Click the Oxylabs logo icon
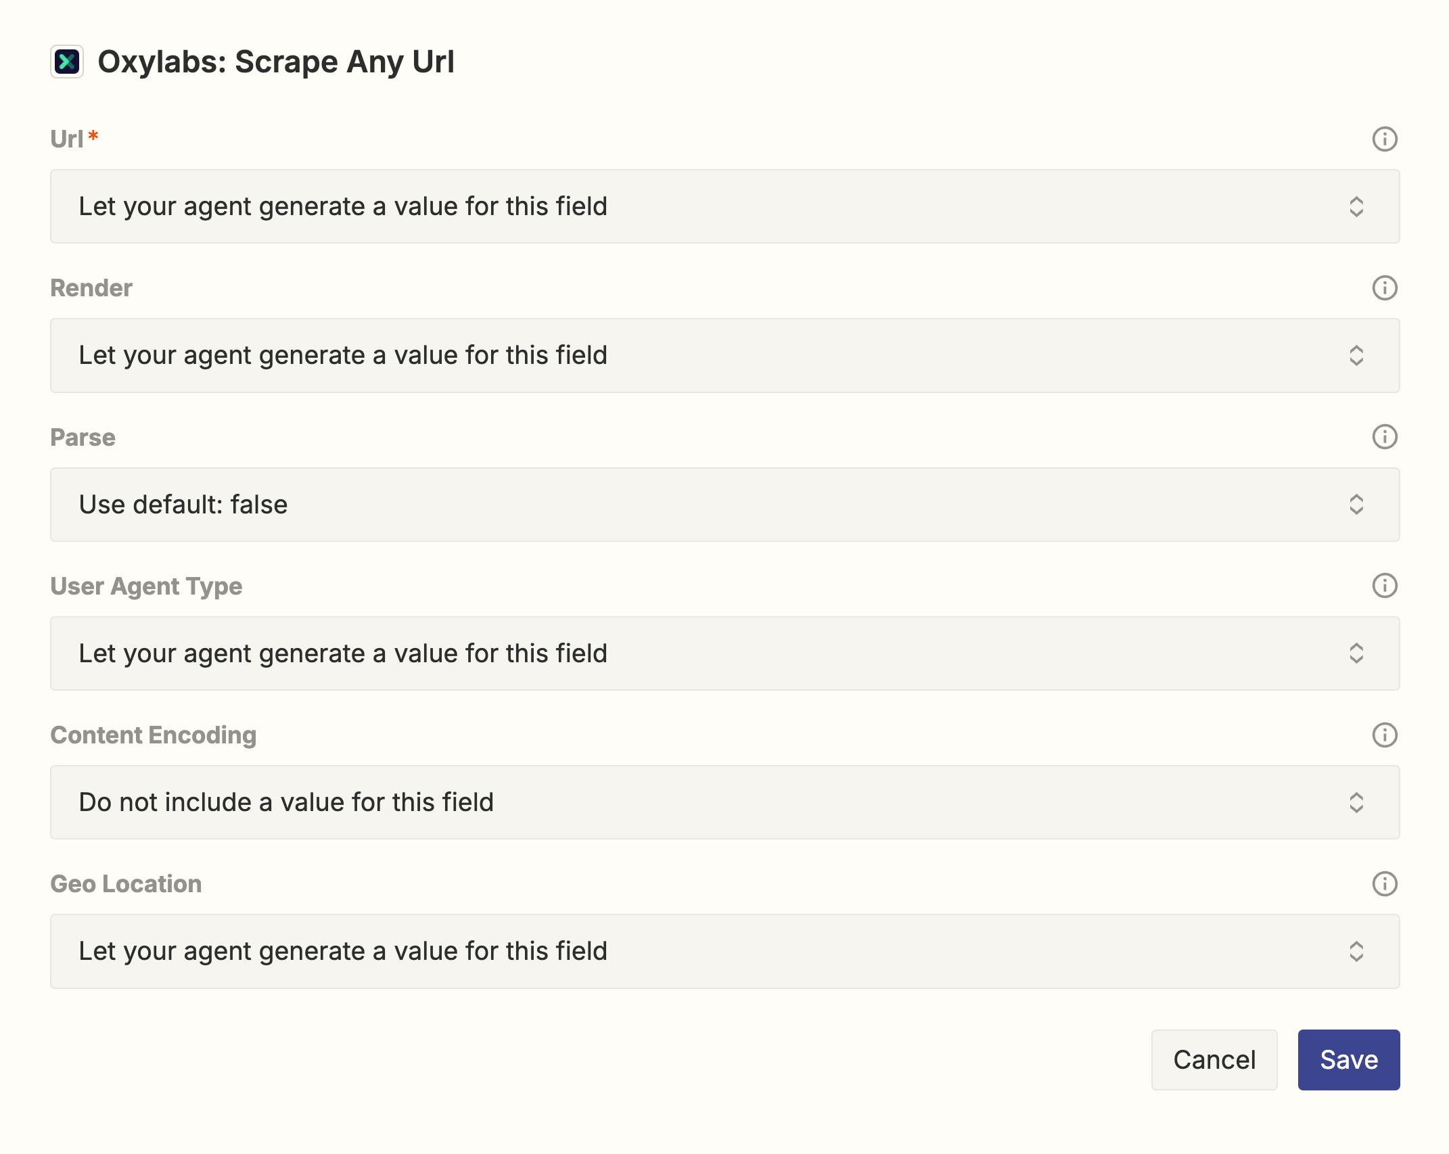The image size is (1449, 1154). click(x=68, y=62)
